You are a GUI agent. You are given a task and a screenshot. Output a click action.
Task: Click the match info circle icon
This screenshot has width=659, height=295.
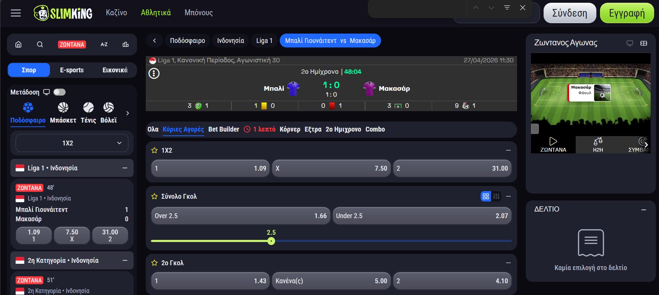pyautogui.click(x=154, y=73)
